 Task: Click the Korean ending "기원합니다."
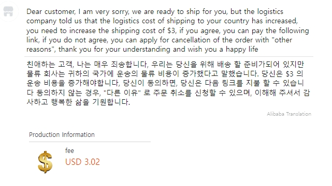point(111,102)
